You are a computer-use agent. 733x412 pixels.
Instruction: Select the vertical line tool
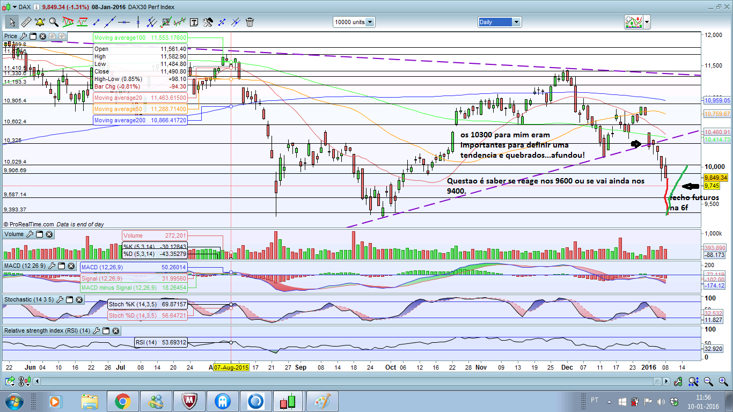click(139, 22)
